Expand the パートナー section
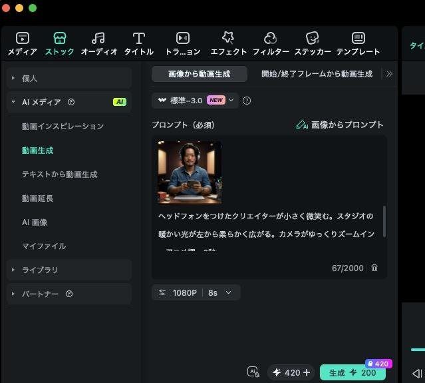This screenshot has width=425, height=383. (x=69, y=294)
